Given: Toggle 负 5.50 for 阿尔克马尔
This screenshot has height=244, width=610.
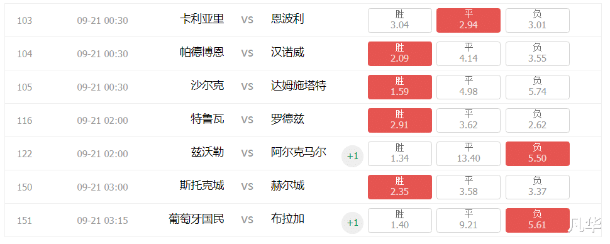Looking at the screenshot, I should tap(538, 153).
